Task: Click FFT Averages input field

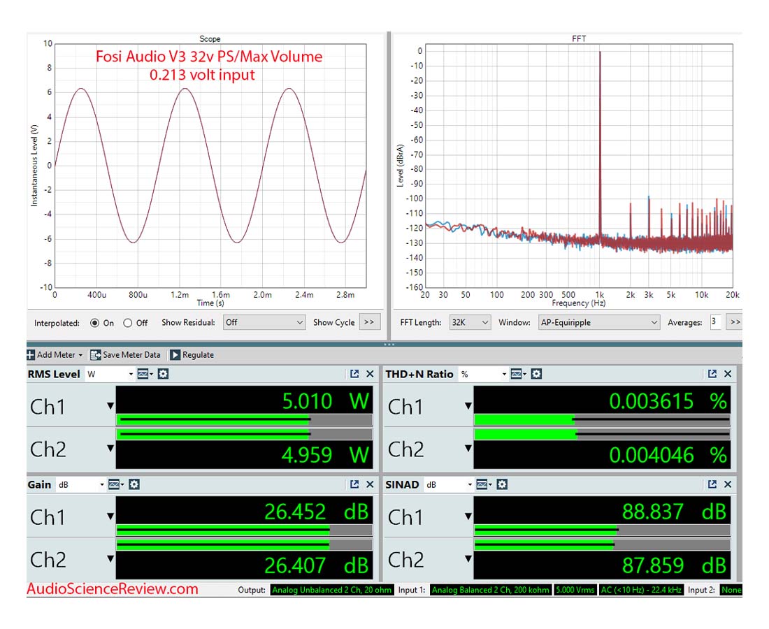Action: (x=715, y=322)
